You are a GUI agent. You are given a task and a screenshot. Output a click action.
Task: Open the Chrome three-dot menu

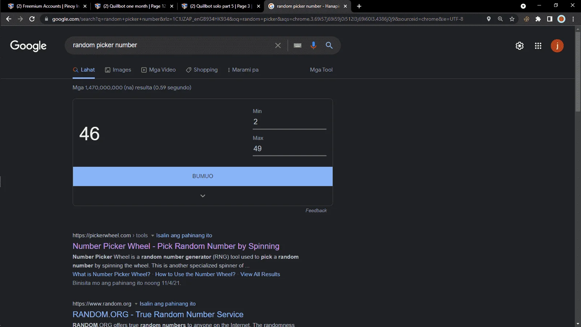(573, 19)
